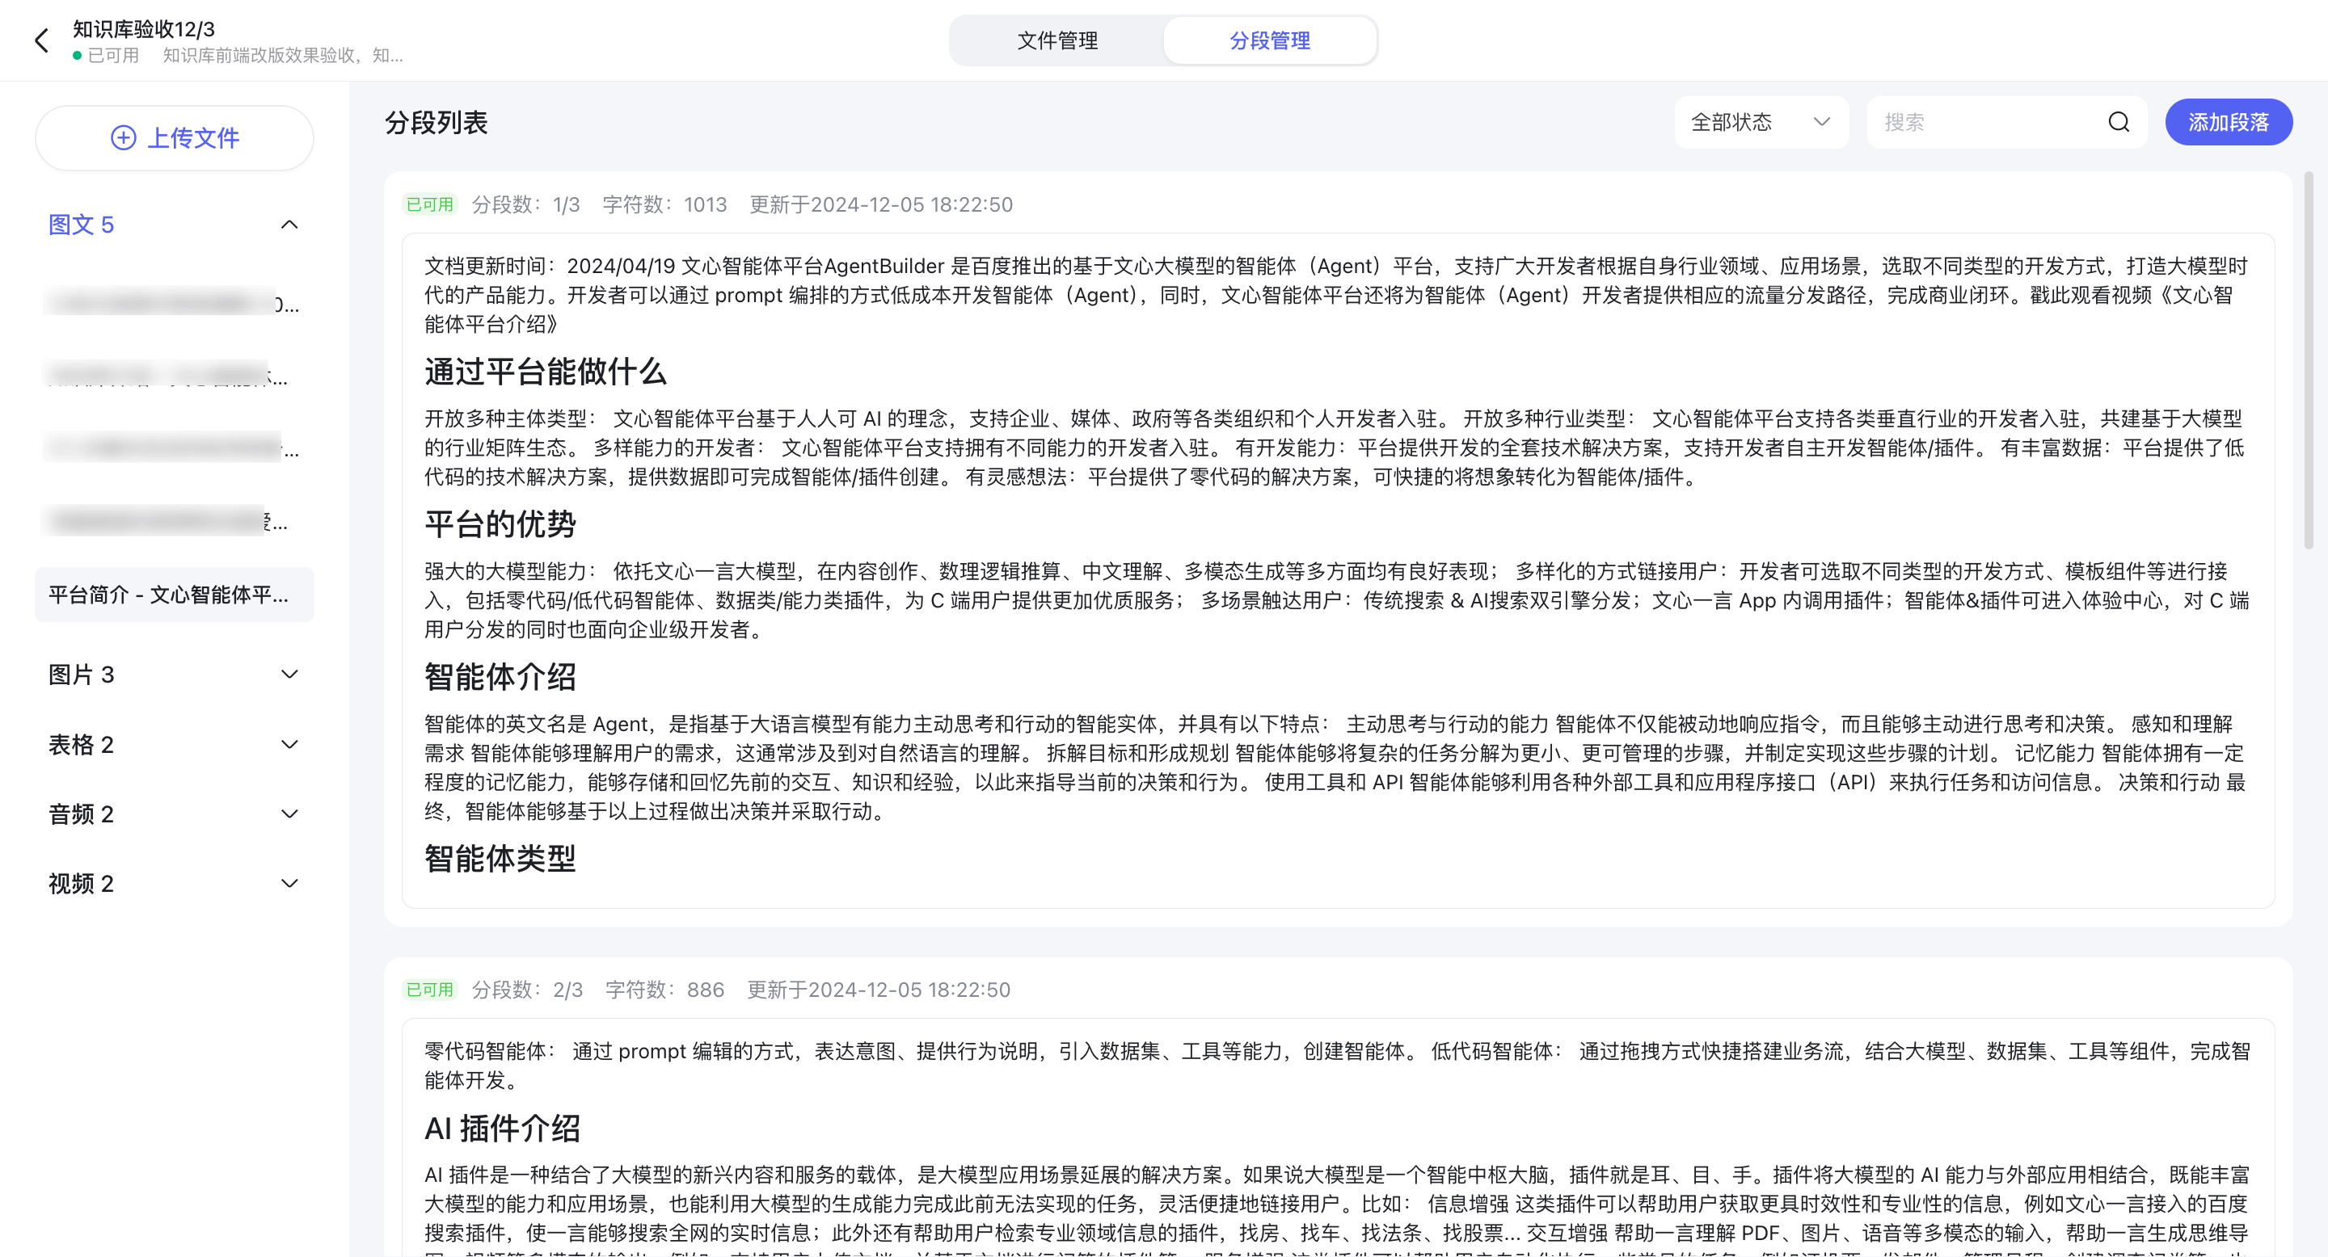Click the search magnifier icon
This screenshot has height=1257, width=2328.
pyautogui.click(x=2119, y=122)
